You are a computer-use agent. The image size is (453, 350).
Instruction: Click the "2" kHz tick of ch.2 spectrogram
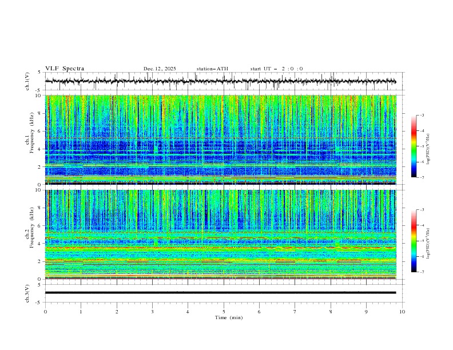tap(40, 261)
